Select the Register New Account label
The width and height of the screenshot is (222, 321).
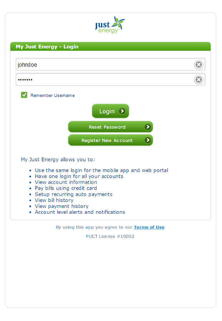coord(107,141)
